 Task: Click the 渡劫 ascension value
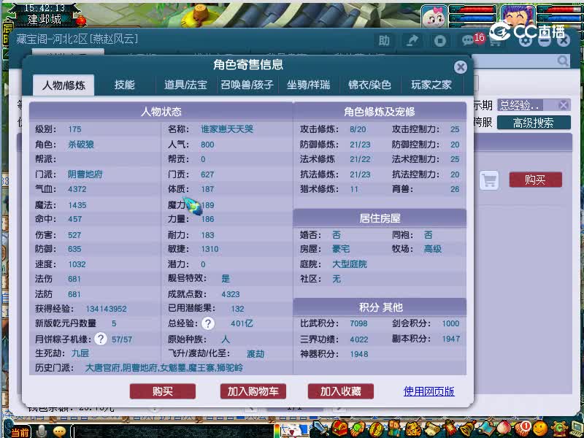[x=255, y=353]
